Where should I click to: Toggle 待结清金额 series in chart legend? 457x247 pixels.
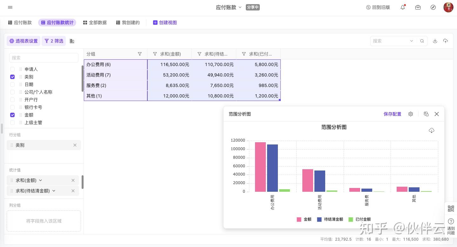330,219
